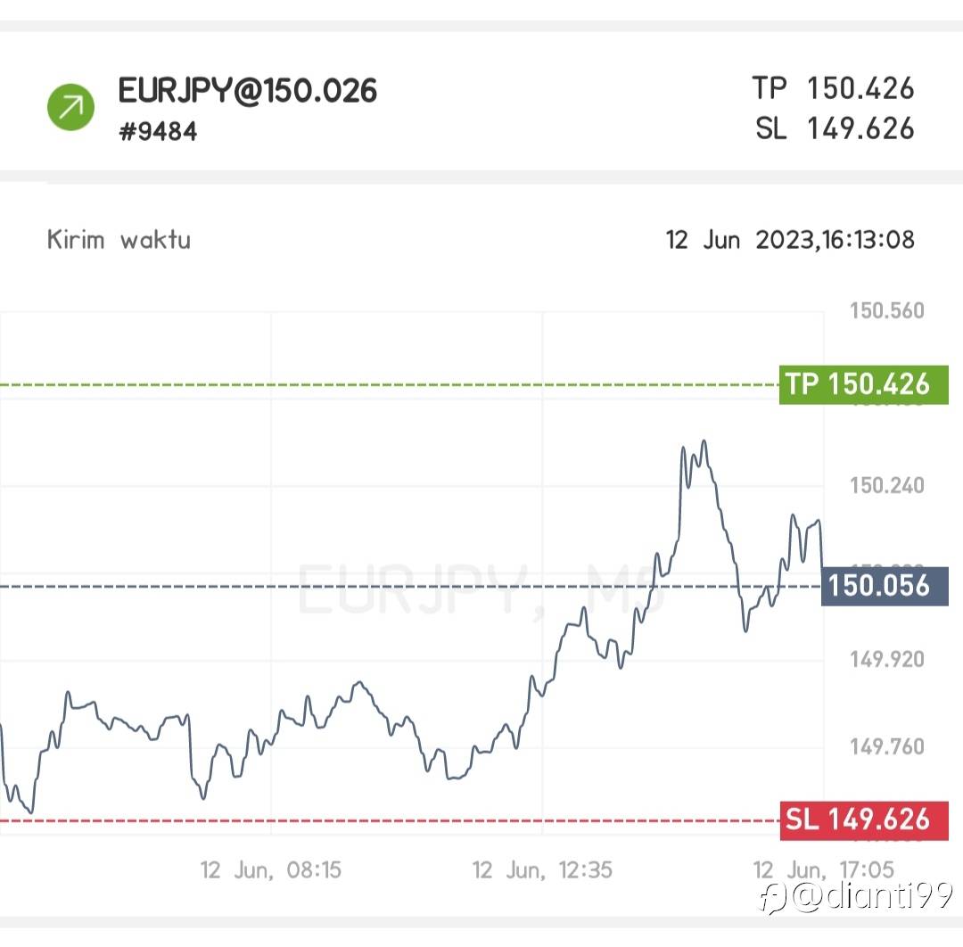Click the signal number #9484
The height and width of the screenshot is (947, 963).
pos(158,132)
